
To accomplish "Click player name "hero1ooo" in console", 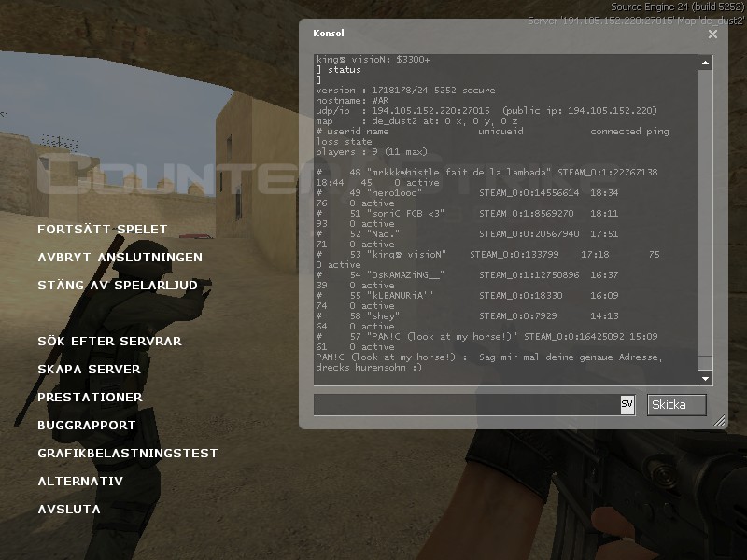I will [x=394, y=193].
